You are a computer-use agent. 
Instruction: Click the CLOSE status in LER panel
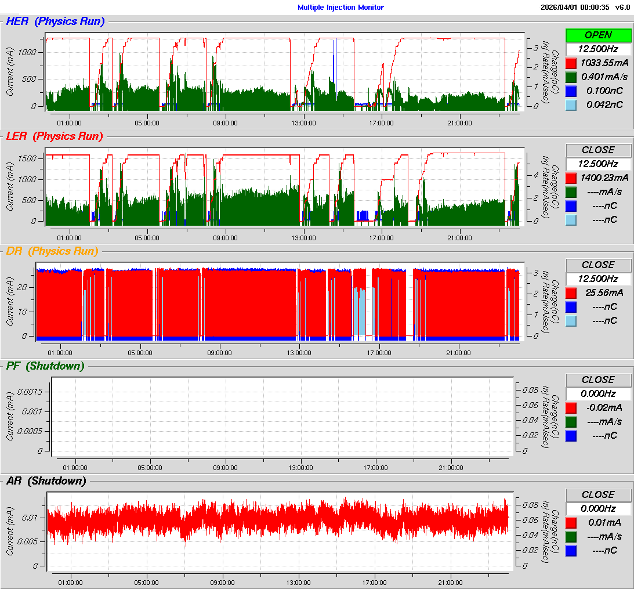pyautogui.click(x=598, y=150)
